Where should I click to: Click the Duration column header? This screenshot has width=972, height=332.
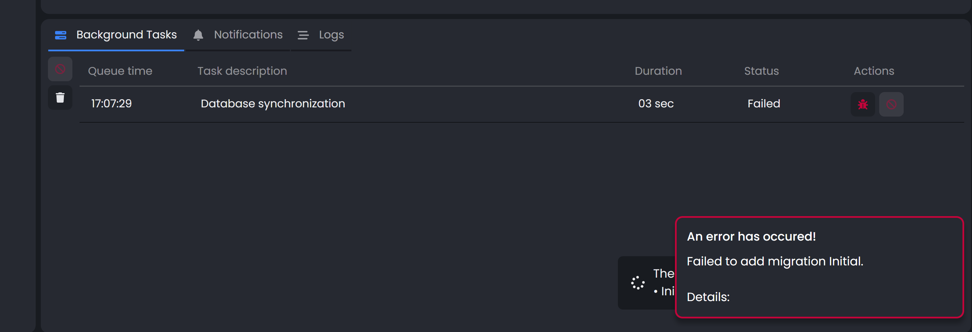click(658, 71)
